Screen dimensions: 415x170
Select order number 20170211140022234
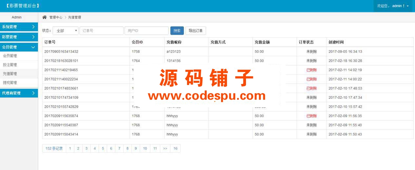tap(61, 79)
